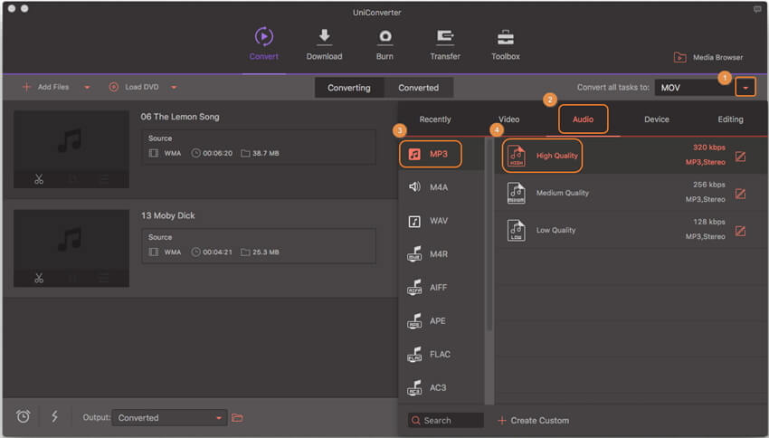The width and height of the screenshot is (769, 438).
Task: Select the Device format tab
Action: [657, 119]
